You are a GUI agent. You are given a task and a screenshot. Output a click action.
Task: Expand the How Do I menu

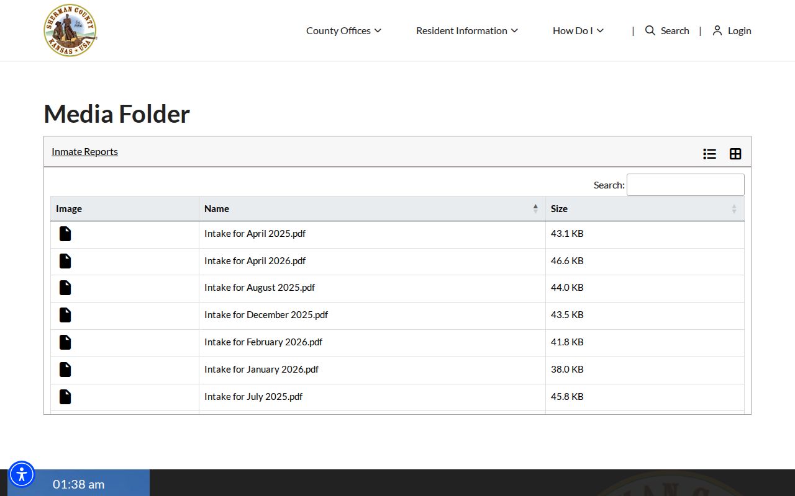[578, 30]
